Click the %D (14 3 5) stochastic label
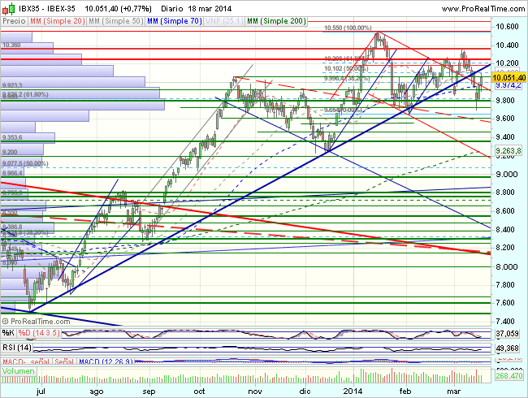The image size is (528, 398). (x=38, y=333)
